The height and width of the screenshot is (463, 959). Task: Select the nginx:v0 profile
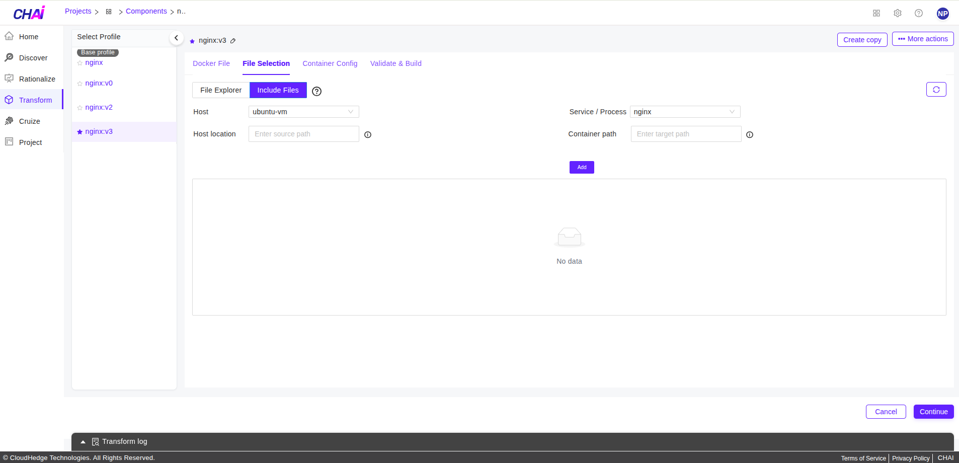[99, 83]
